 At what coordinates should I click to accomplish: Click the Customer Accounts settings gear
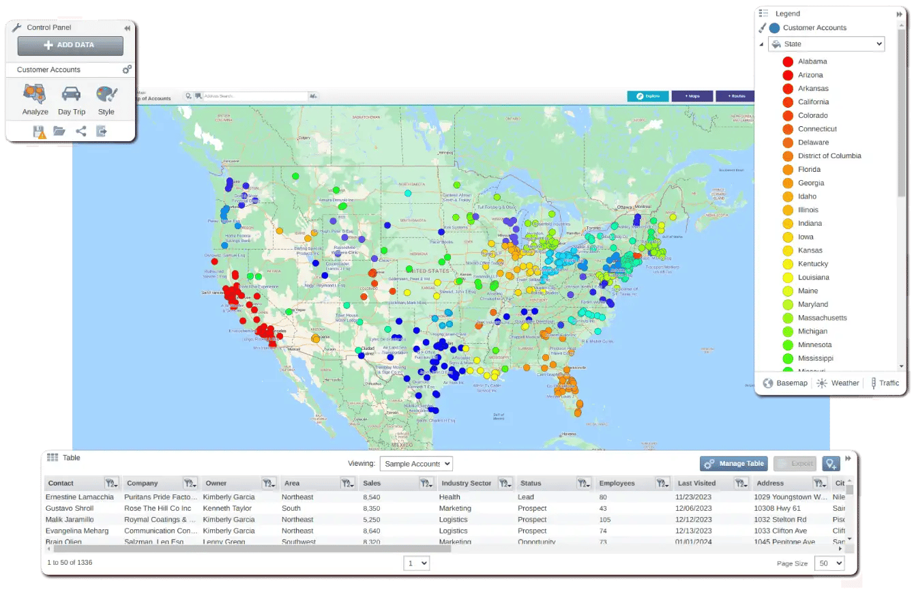[x=127, y=69]
